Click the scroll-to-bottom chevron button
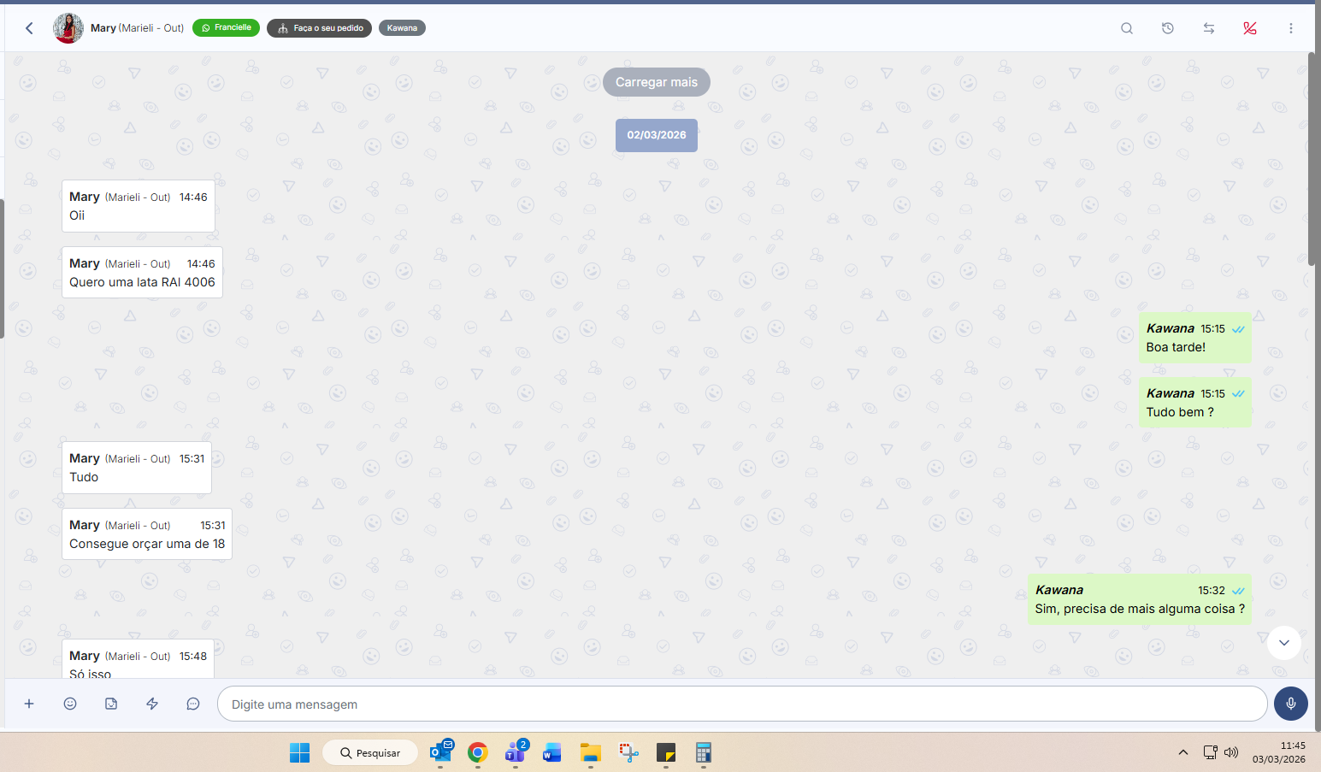The image size is (1321, 772). 1284,643
